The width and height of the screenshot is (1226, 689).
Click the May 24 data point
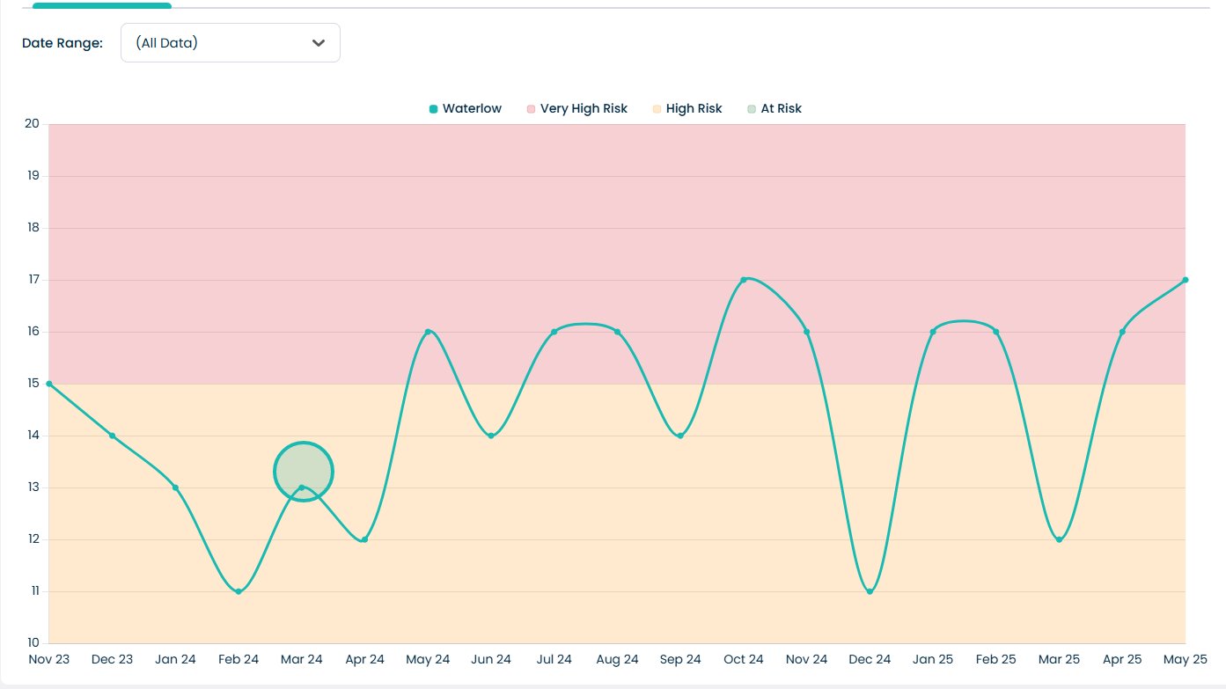point(428,332)
